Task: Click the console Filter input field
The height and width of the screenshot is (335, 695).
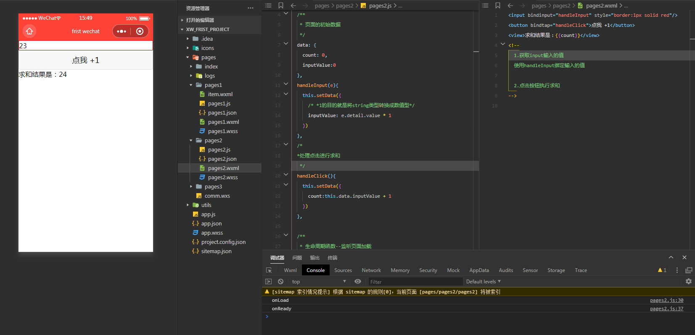Action: tap(414, 282)
